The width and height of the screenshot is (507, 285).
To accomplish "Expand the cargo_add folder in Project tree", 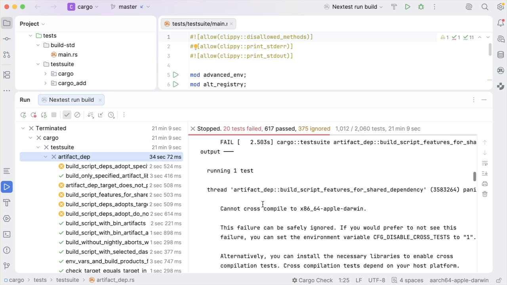I will click(46, 83).
